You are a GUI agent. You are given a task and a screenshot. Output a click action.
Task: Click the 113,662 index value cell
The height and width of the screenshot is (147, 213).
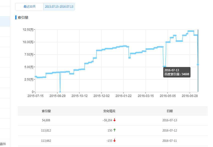(x=46, y=141)
